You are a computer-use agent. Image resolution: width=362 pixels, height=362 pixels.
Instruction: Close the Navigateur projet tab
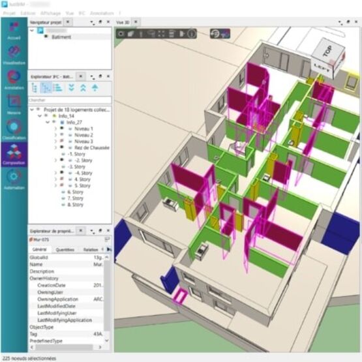(x=68, y=22)
